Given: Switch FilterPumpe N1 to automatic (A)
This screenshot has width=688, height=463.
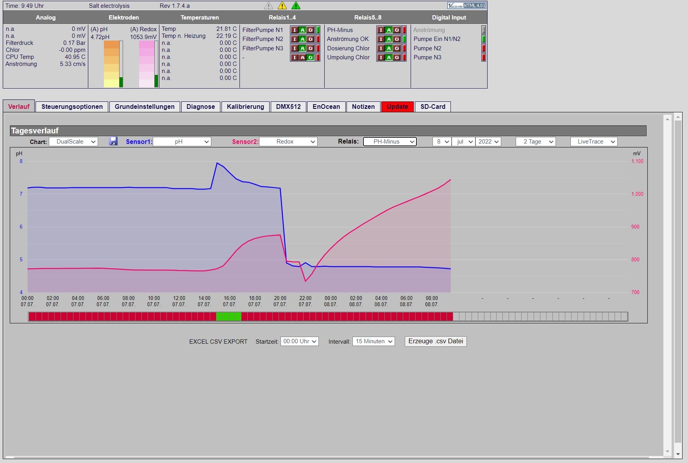Looking at the screenshot, I should [302, 30].
